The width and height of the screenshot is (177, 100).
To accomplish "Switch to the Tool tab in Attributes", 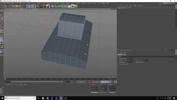I will (x=124, y=55).
